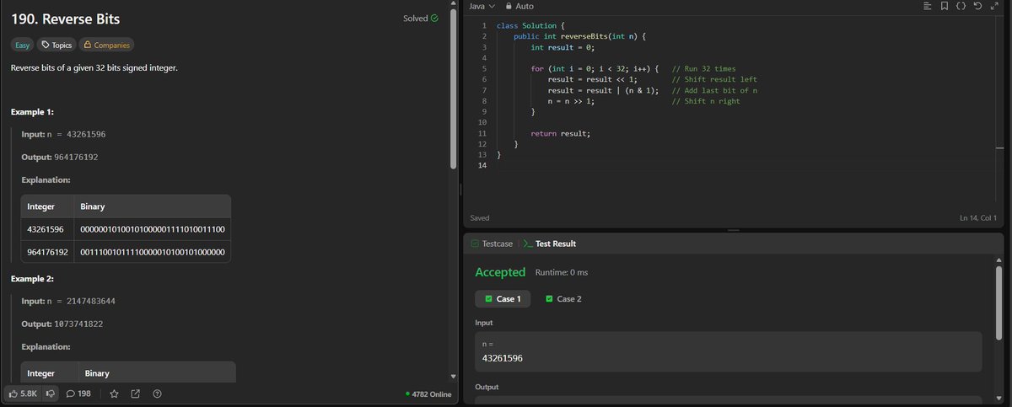Viewport: 1012px width, 407px height.
Task: Click the 'Input' label in Test Result
Action: coord(484,323)
